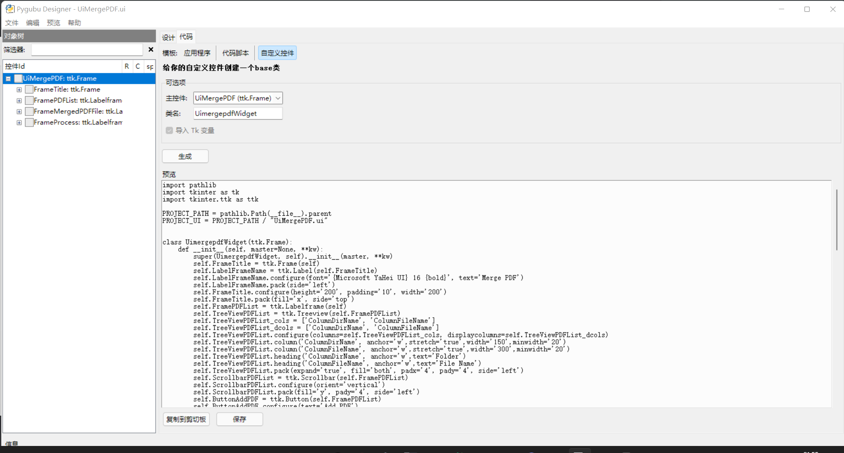The image size is (844, 453).
Task: Click the Pygubu Designer icon in the title bar
Action: [10, 9]
